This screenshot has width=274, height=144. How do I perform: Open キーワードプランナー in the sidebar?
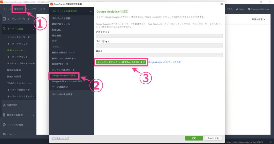click(x=18, y=57)
